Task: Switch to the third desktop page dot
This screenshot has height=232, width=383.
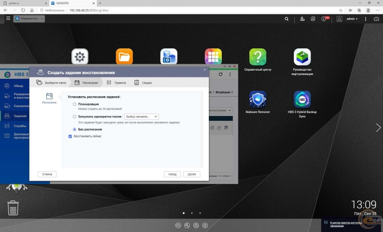Action: [x=200, y=213]
